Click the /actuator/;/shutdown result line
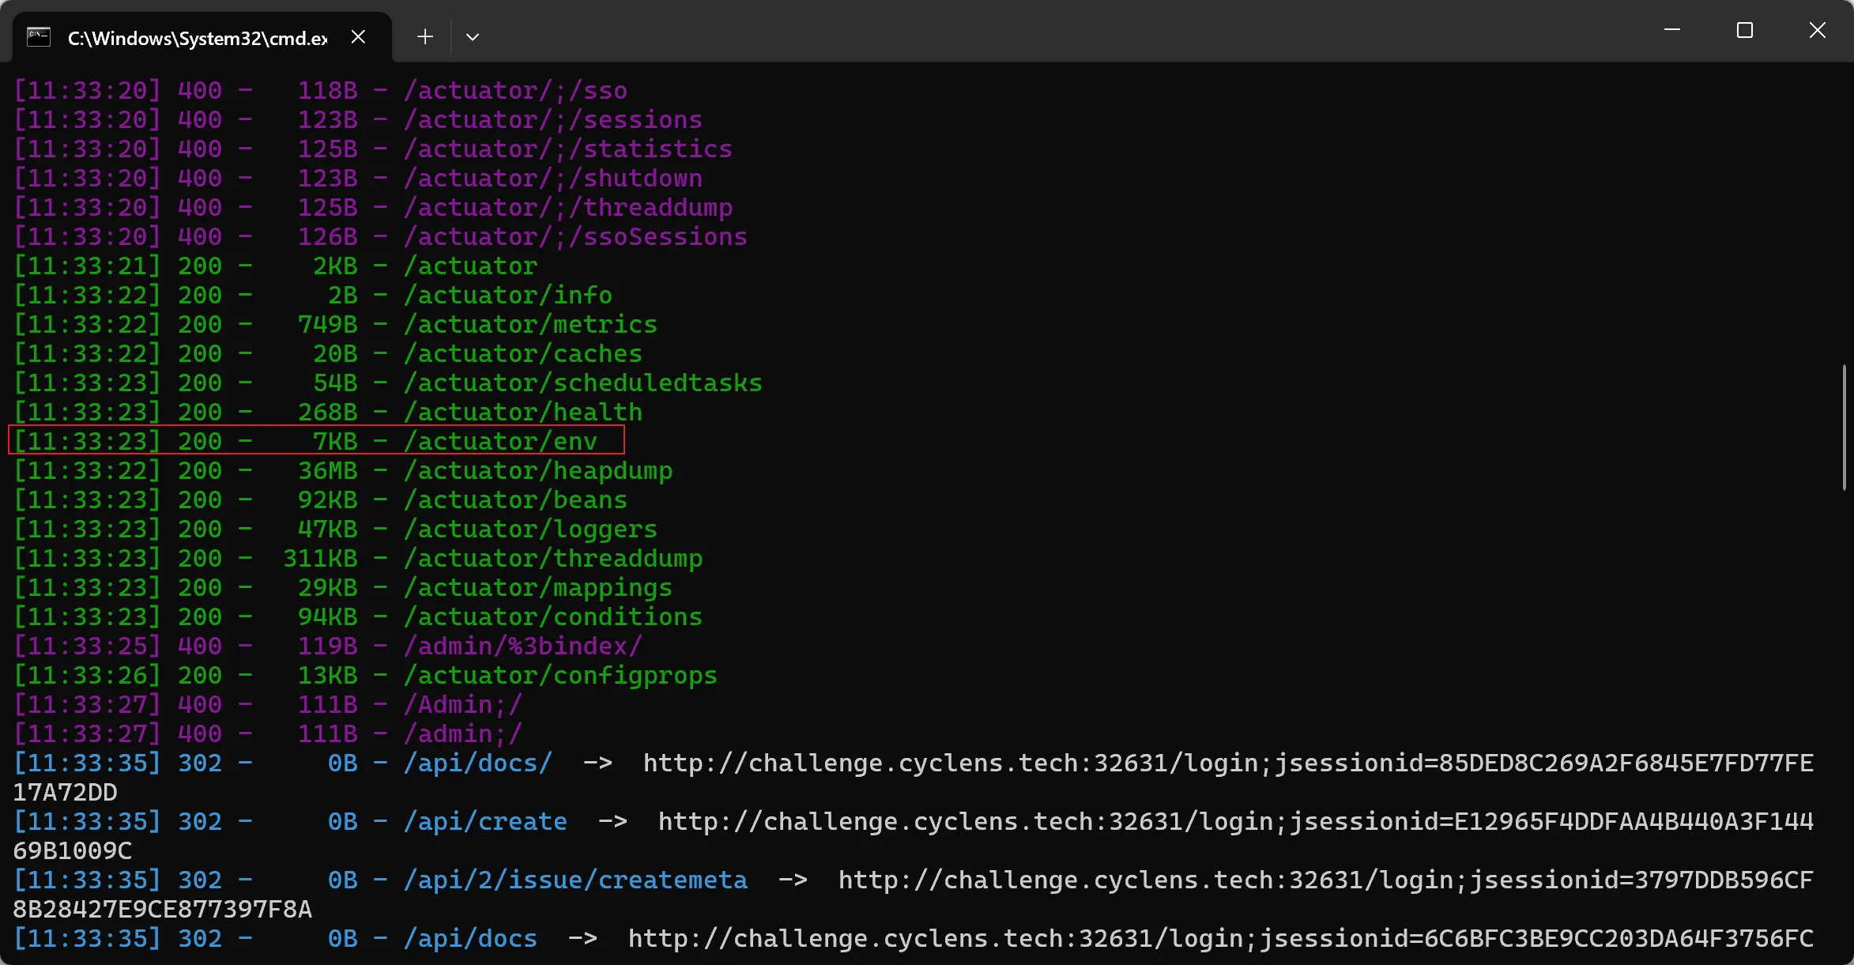1854x965 pixels. [358, 178]
